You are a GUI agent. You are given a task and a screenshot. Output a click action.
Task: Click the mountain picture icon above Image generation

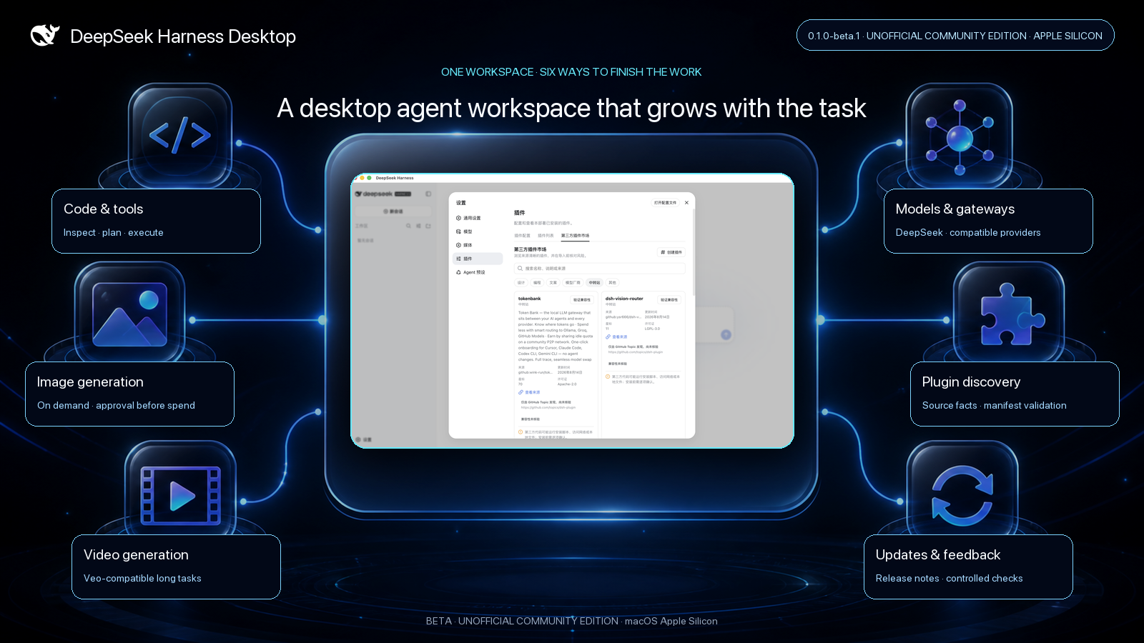(x=129, y=313)
